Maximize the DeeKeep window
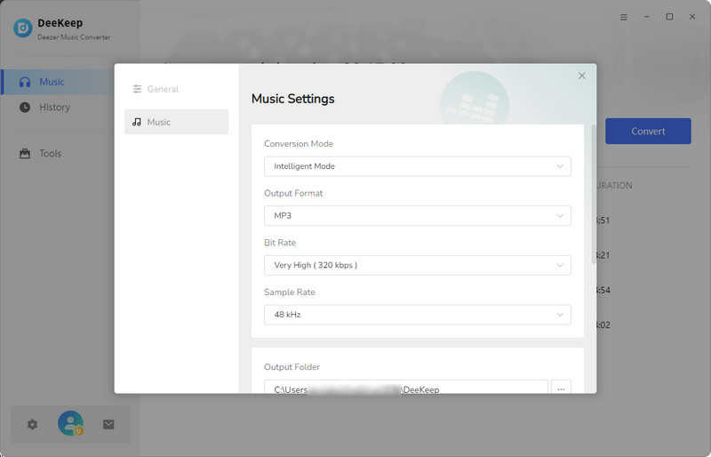 pos(669,17)
